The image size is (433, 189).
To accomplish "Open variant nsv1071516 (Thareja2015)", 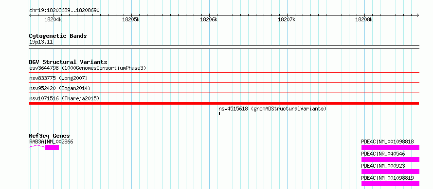I will pyautogui.click(x=64, y=98).
